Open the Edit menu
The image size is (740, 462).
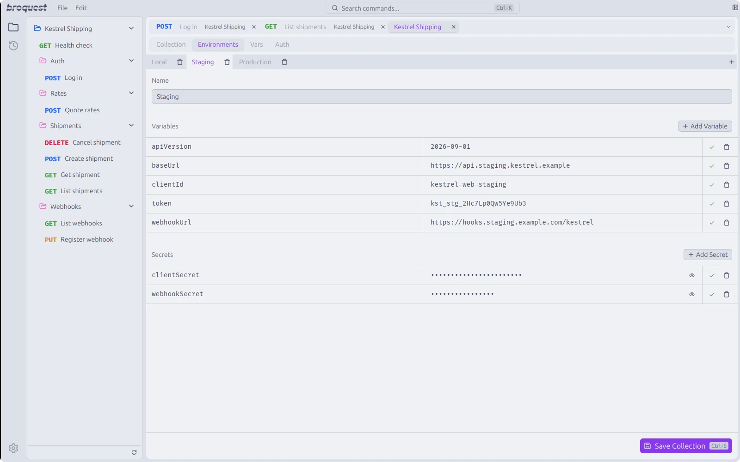[x=81, y=8]
